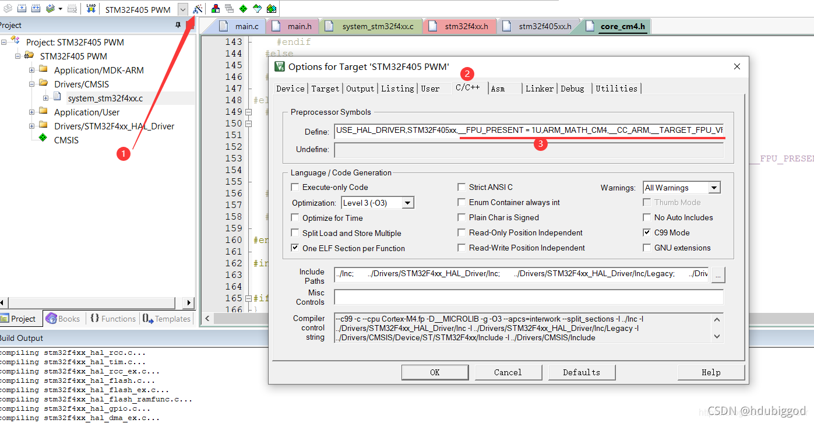This screenshot has height=423, width=814.
Task: Open Manage Project Items (colored blocks) icon
Action: point(216,9)
